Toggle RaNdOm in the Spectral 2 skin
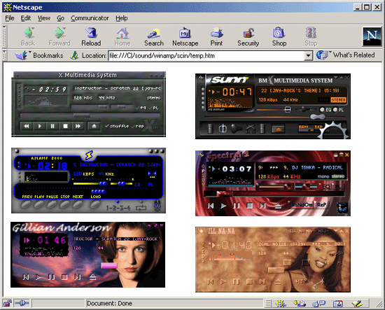 pos(302,205)
